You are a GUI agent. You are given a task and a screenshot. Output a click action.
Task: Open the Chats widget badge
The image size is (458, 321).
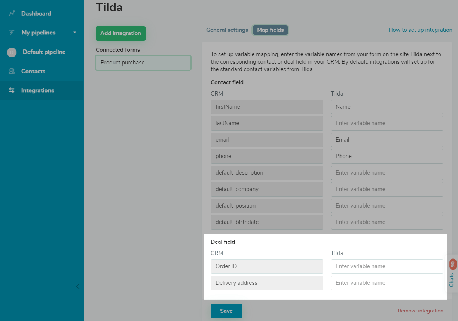click(x=452, y=273)
